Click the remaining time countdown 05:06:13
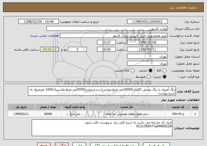The image size is (207, 146). (x=49, y=50)
